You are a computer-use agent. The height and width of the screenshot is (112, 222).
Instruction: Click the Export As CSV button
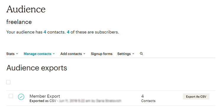coord(196,97)
